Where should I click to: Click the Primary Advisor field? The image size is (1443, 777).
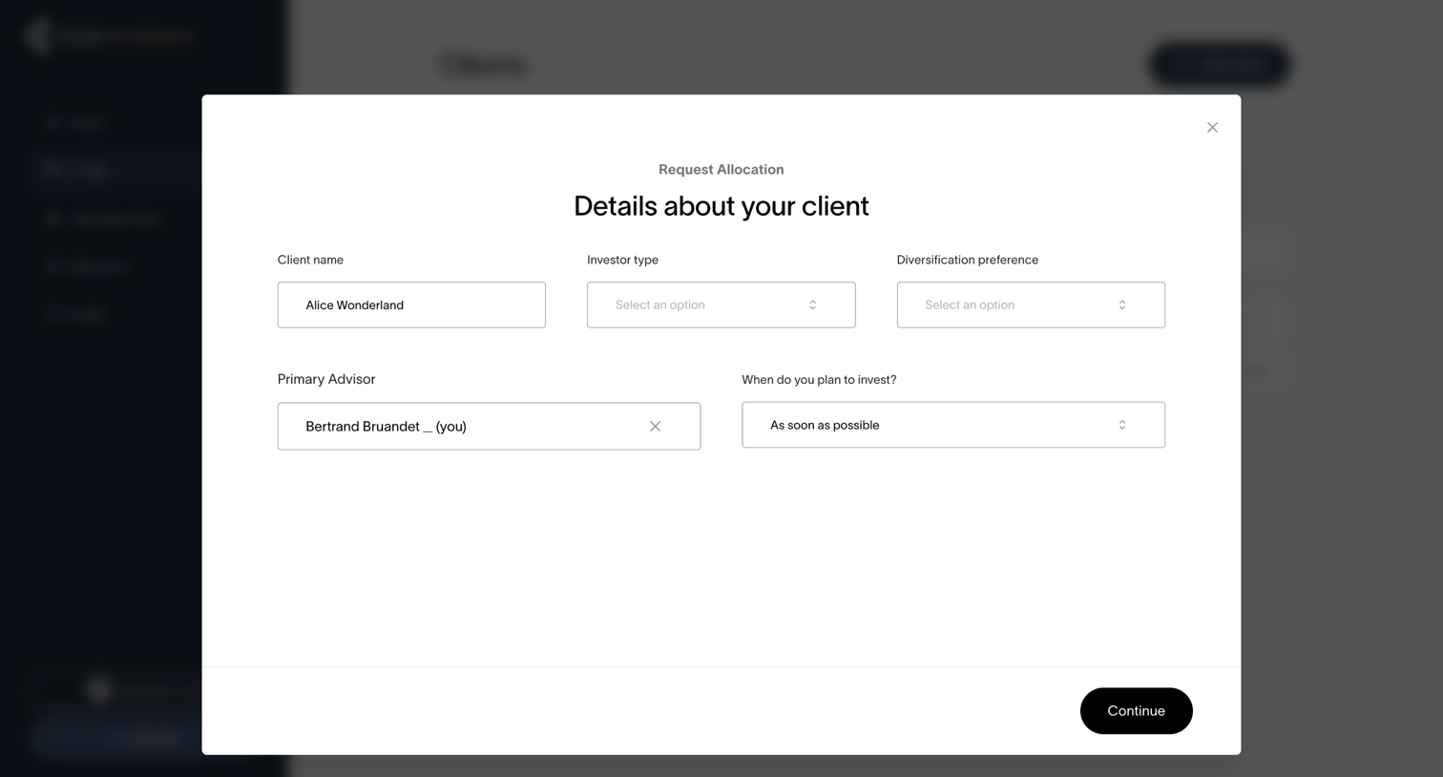[x=489, y=426]
